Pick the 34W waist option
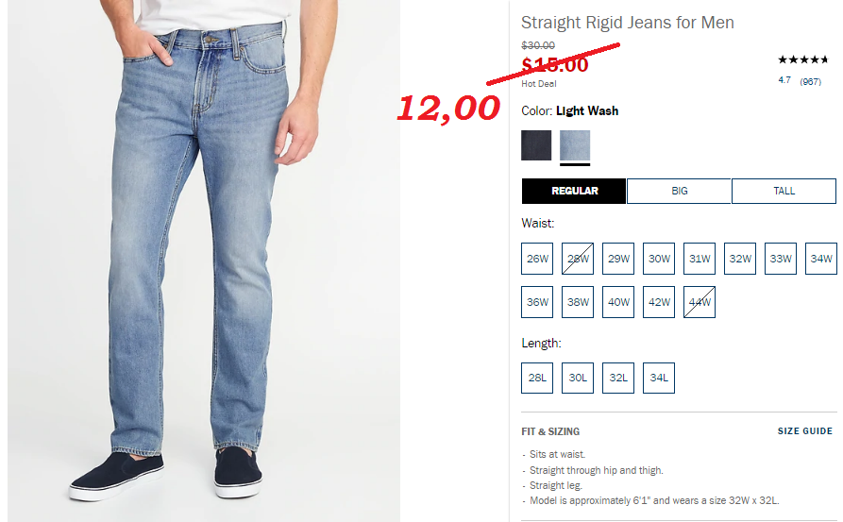The image size is (843, 522). tap(821, 259)
